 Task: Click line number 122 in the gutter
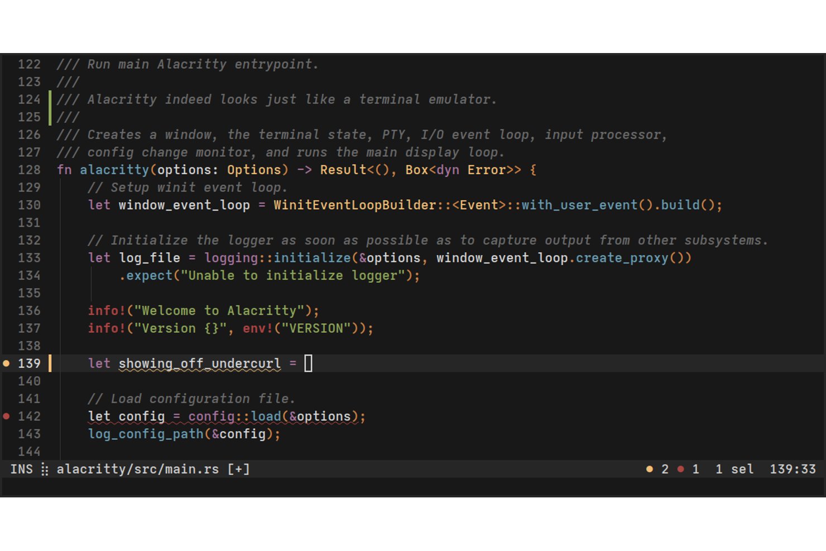[x=29, y=64]
